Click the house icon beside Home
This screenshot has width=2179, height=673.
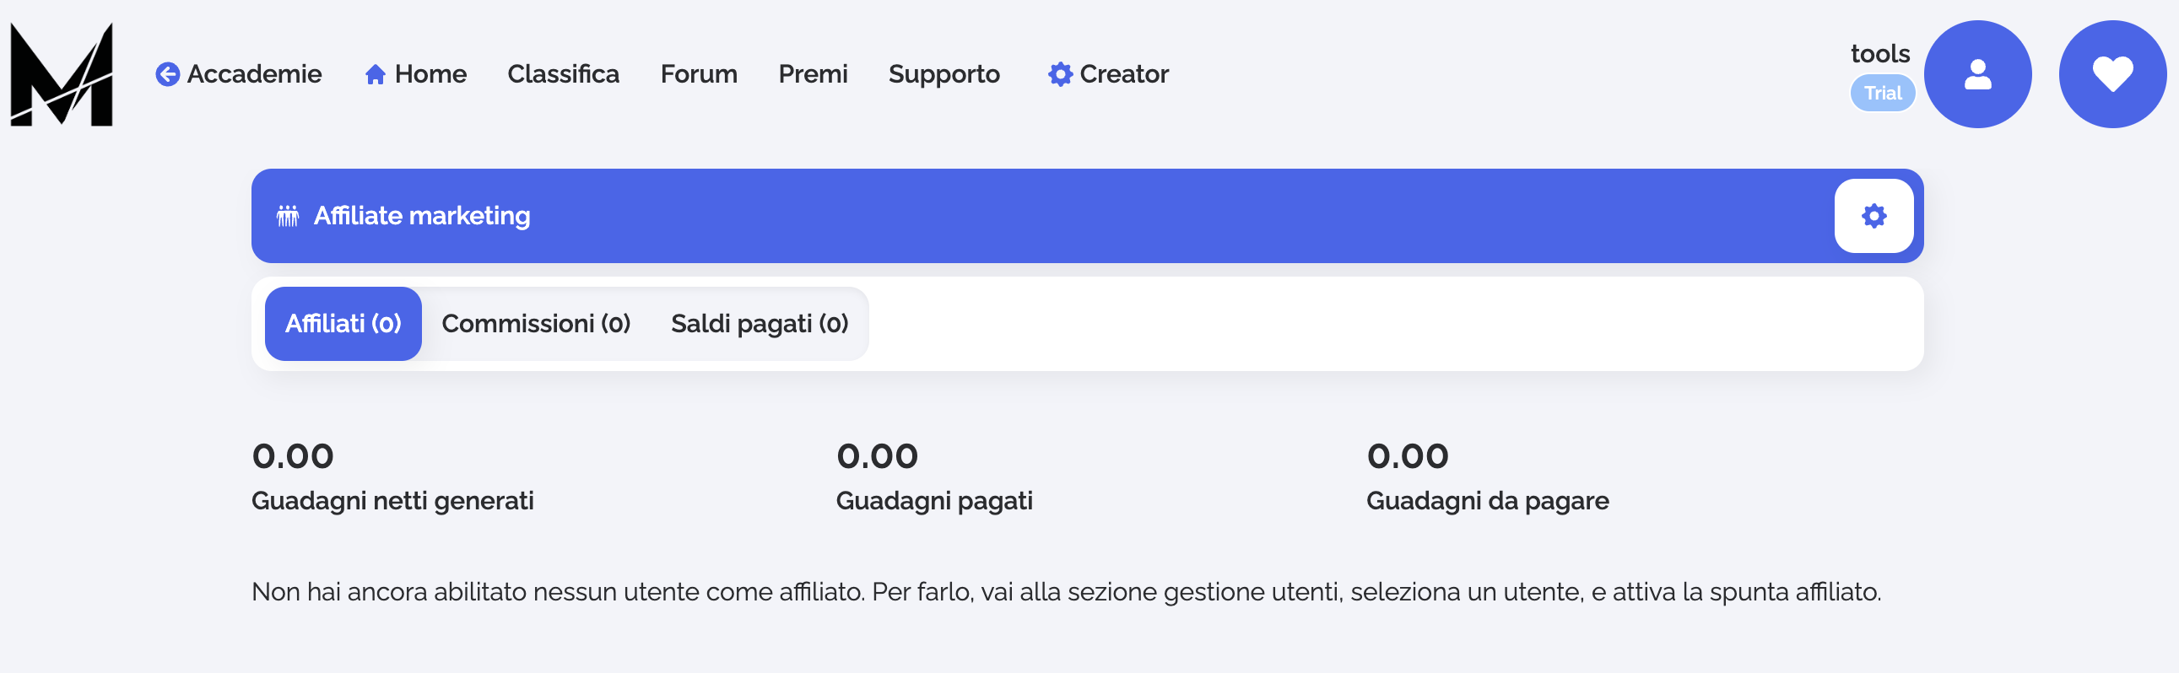(375, 74)
